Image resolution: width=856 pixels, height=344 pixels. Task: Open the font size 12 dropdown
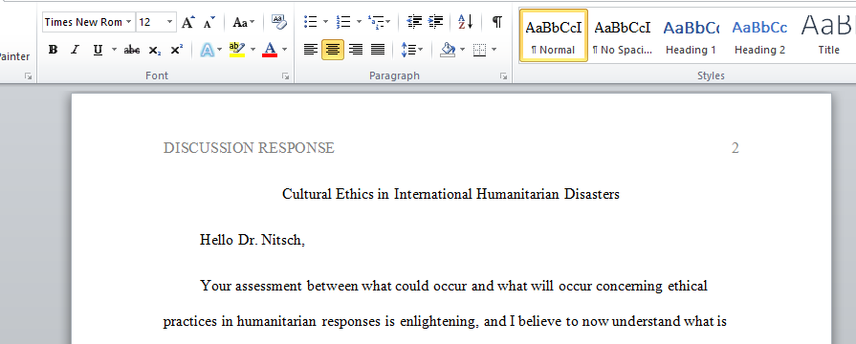tap(170, 22)
